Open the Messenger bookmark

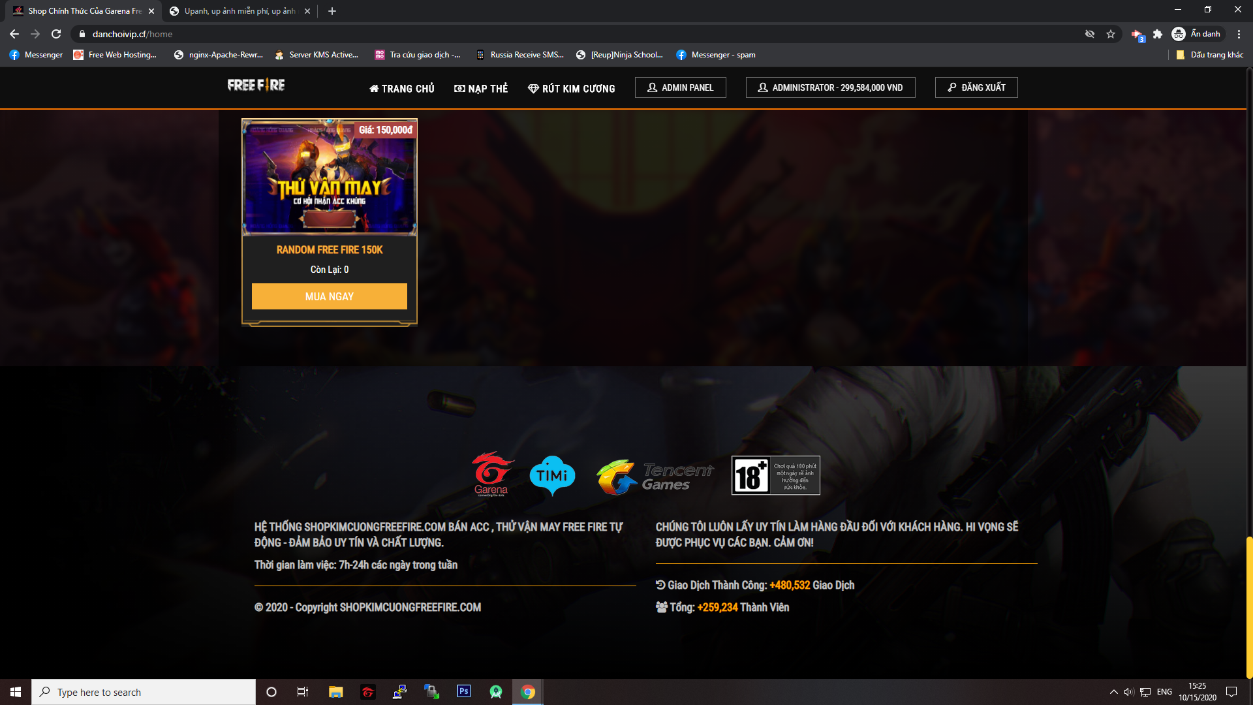(37, 55)
